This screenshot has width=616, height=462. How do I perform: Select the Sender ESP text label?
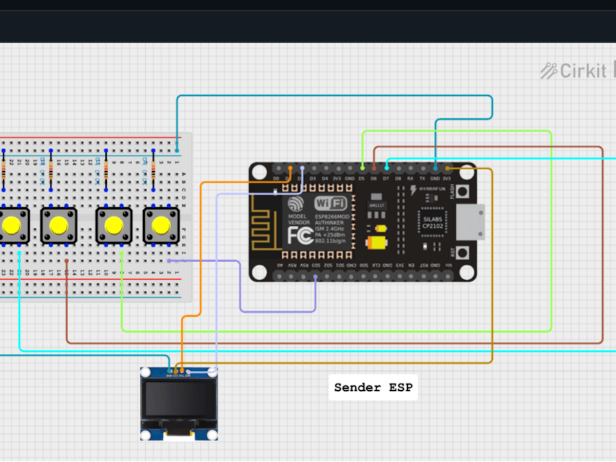tap(373, 387)
